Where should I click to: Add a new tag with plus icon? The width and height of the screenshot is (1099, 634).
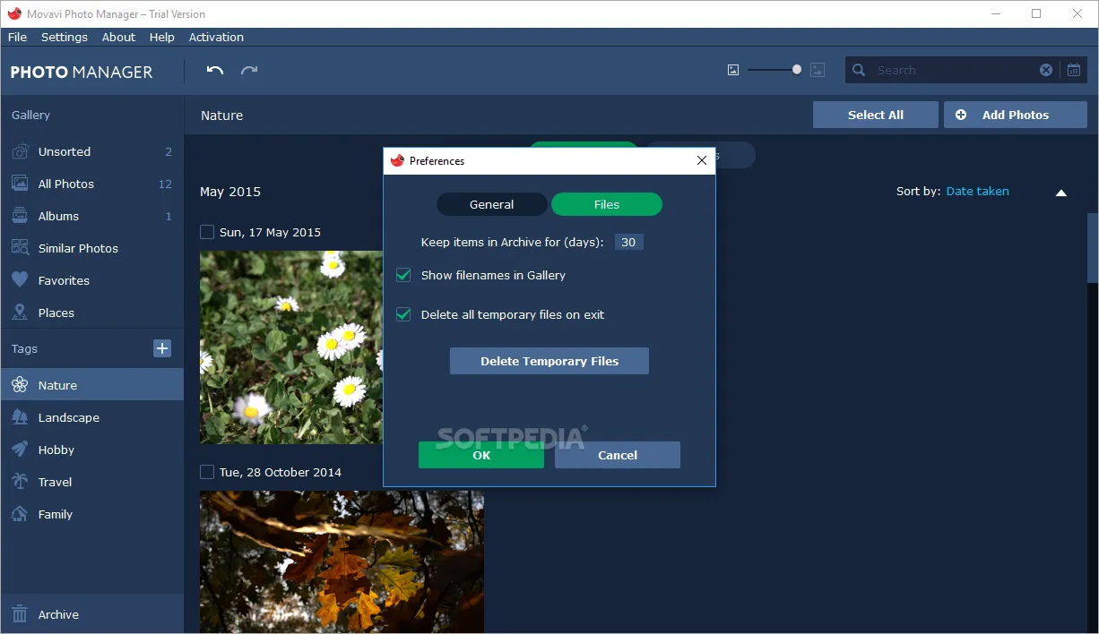coord(162,348)
